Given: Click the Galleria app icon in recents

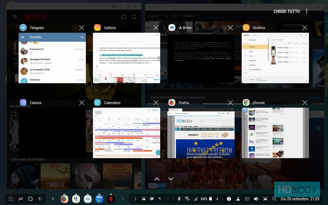Looking at the screenshot, I should pos(97,28).
